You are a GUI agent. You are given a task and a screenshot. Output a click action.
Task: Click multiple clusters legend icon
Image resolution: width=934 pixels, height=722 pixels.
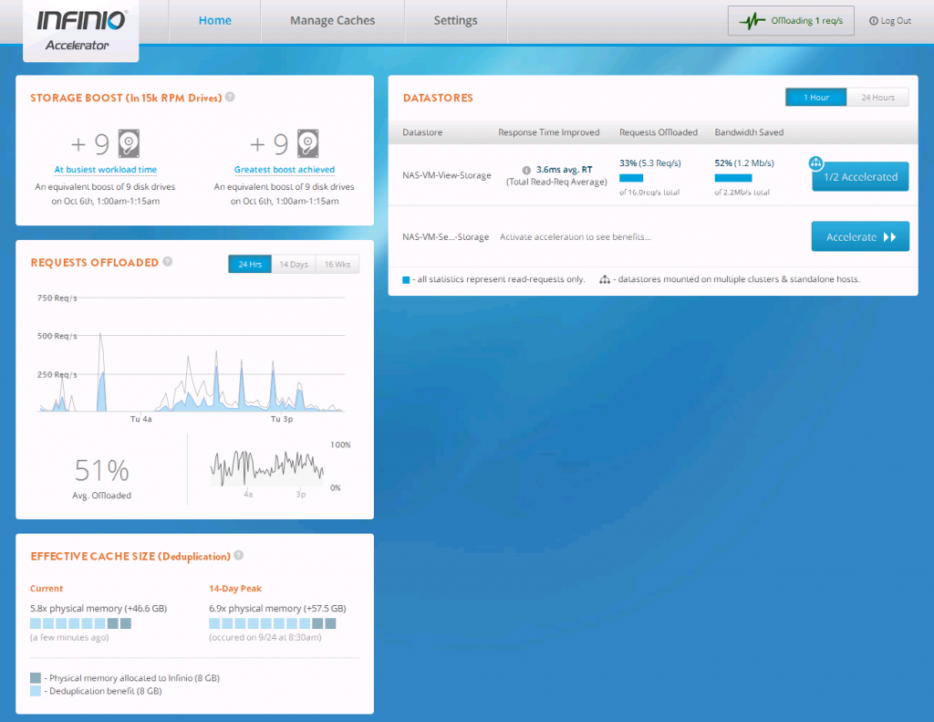click(605, 279)
